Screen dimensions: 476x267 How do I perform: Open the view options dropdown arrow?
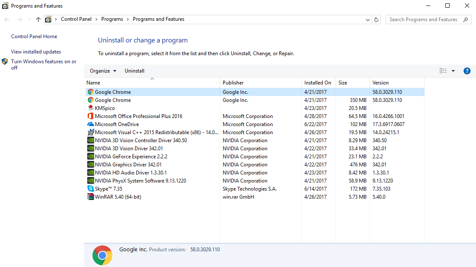pyautogui.click(x=453, y=71)
